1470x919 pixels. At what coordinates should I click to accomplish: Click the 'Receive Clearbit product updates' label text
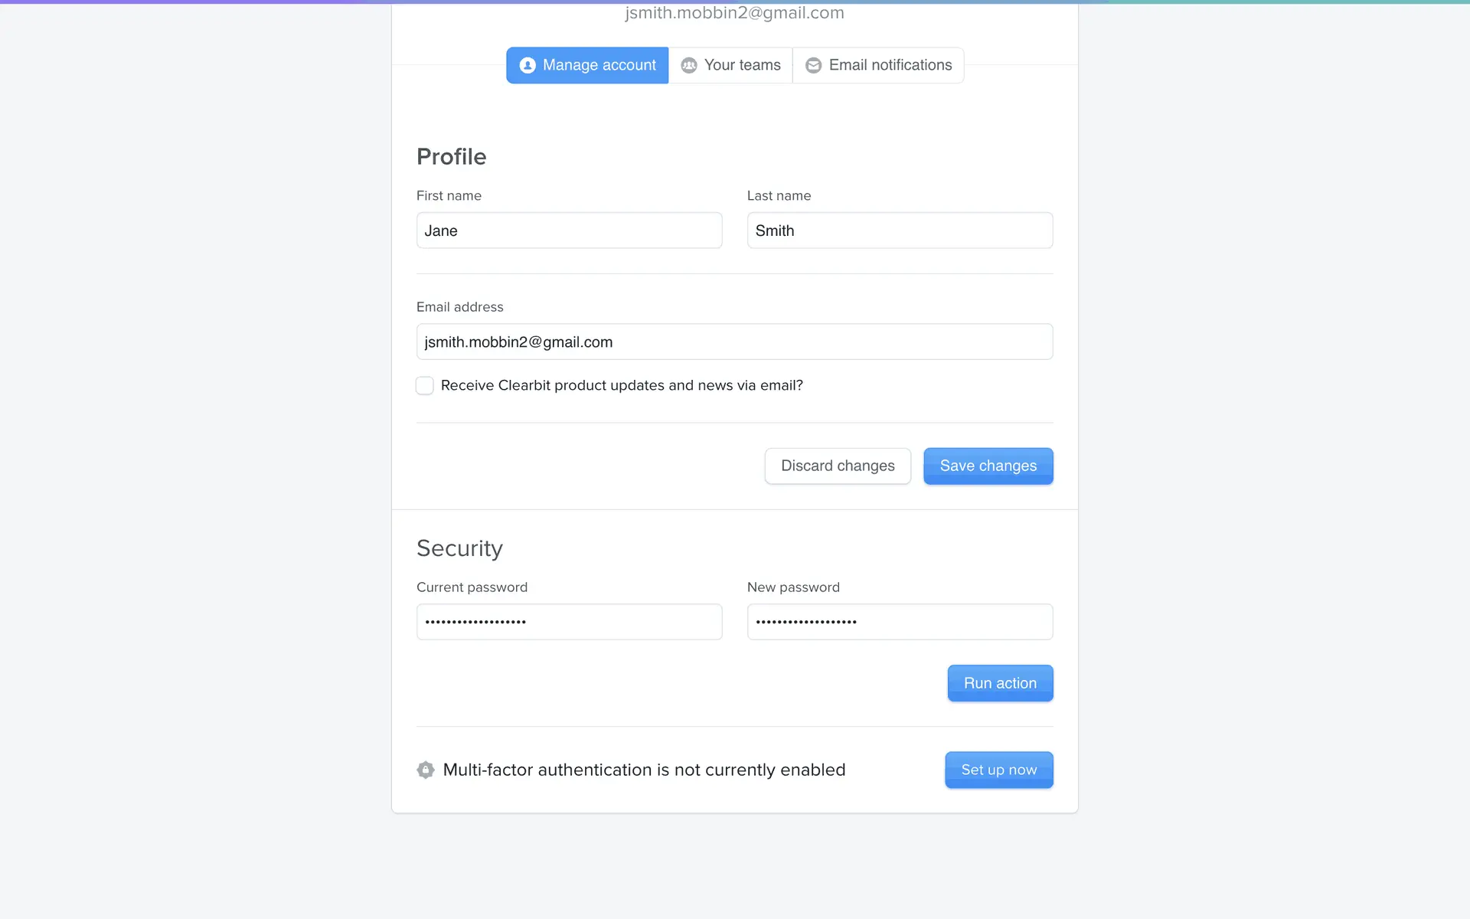(621, 385)
